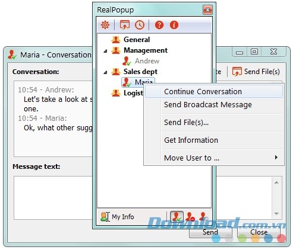Viewport: 293px width, 250px height.
Task: Collapse the Sales dept group
Action: [x=105, y=72]
